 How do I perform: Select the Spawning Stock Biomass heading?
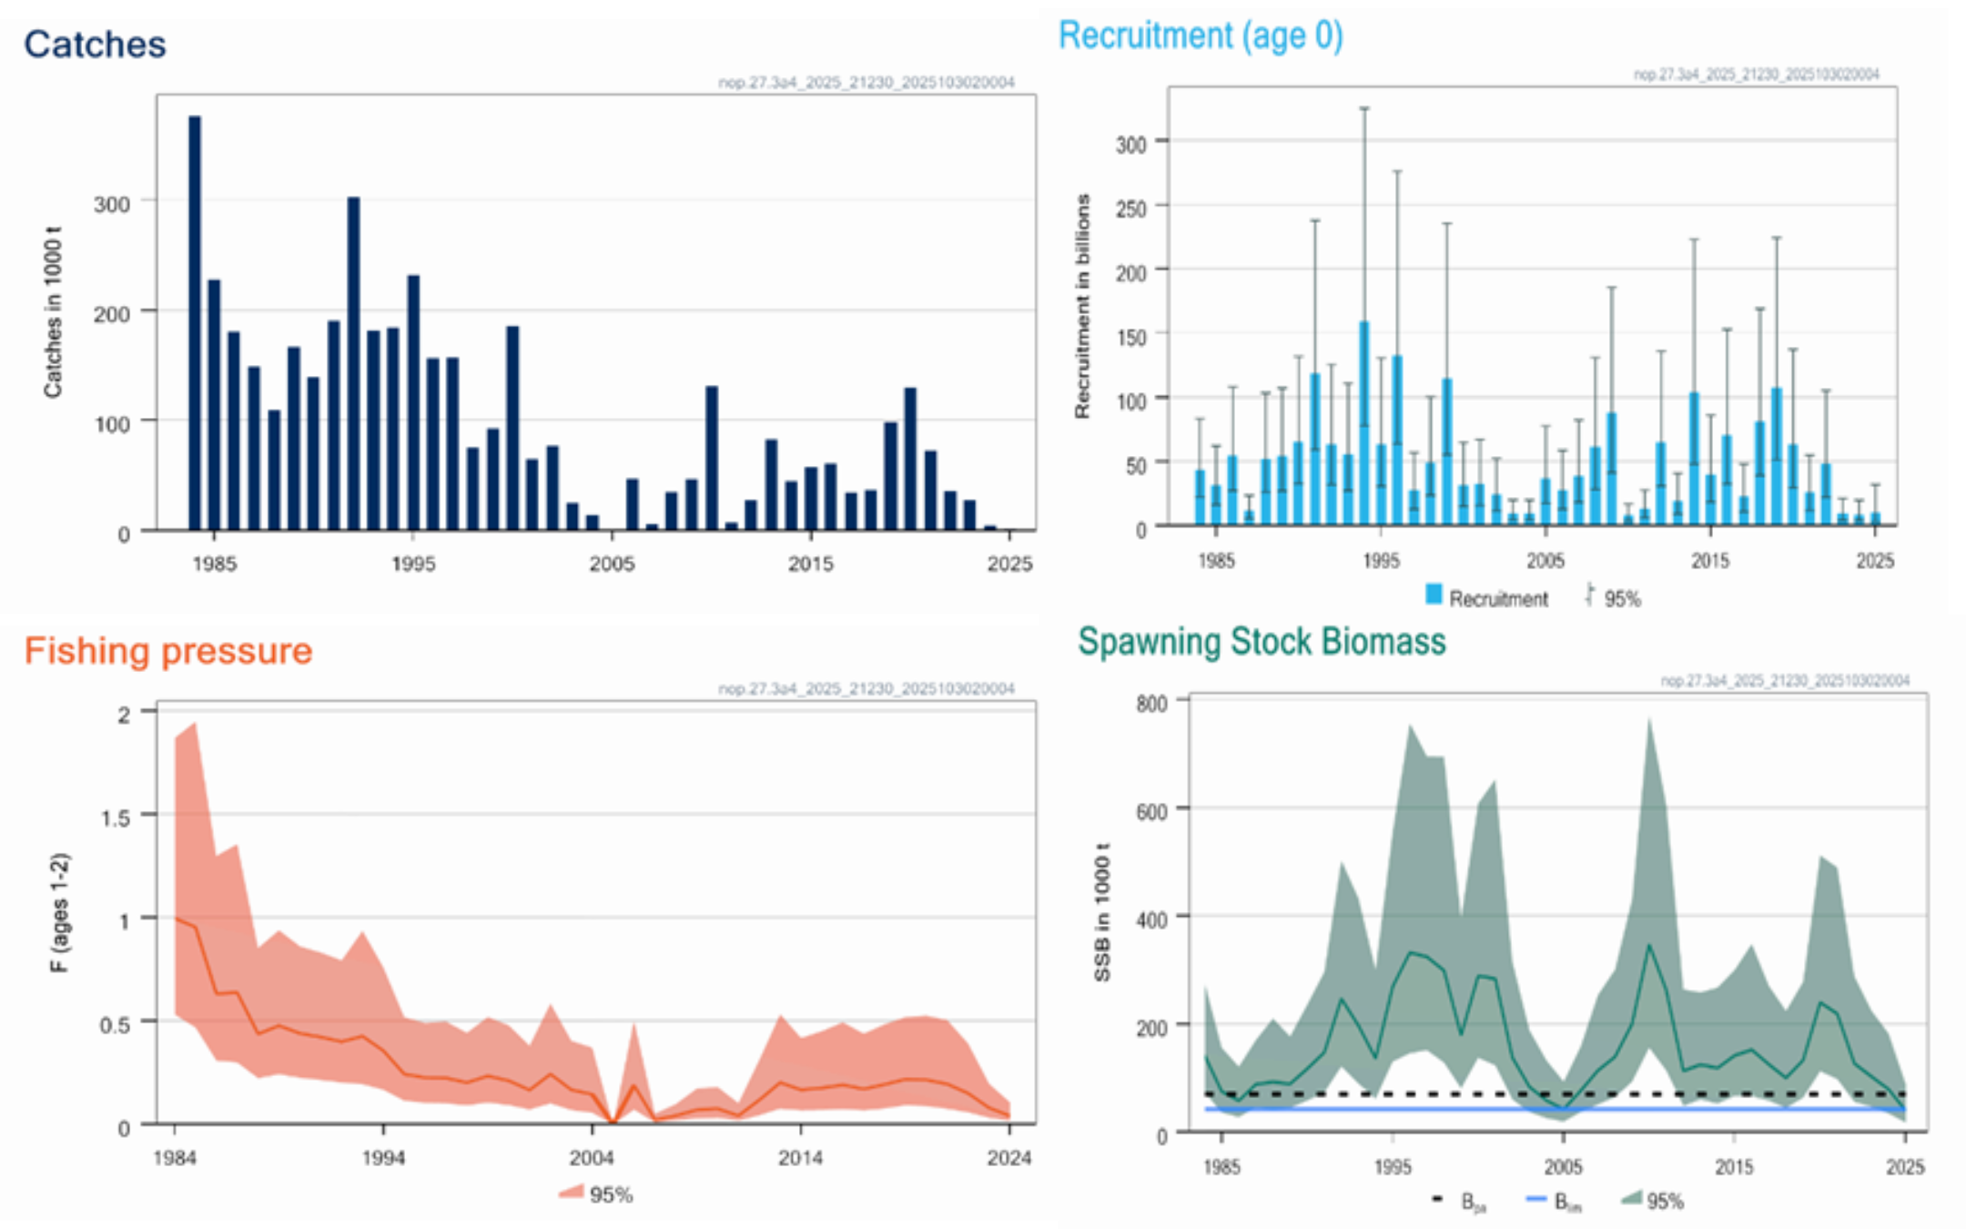click(1262, 642)
